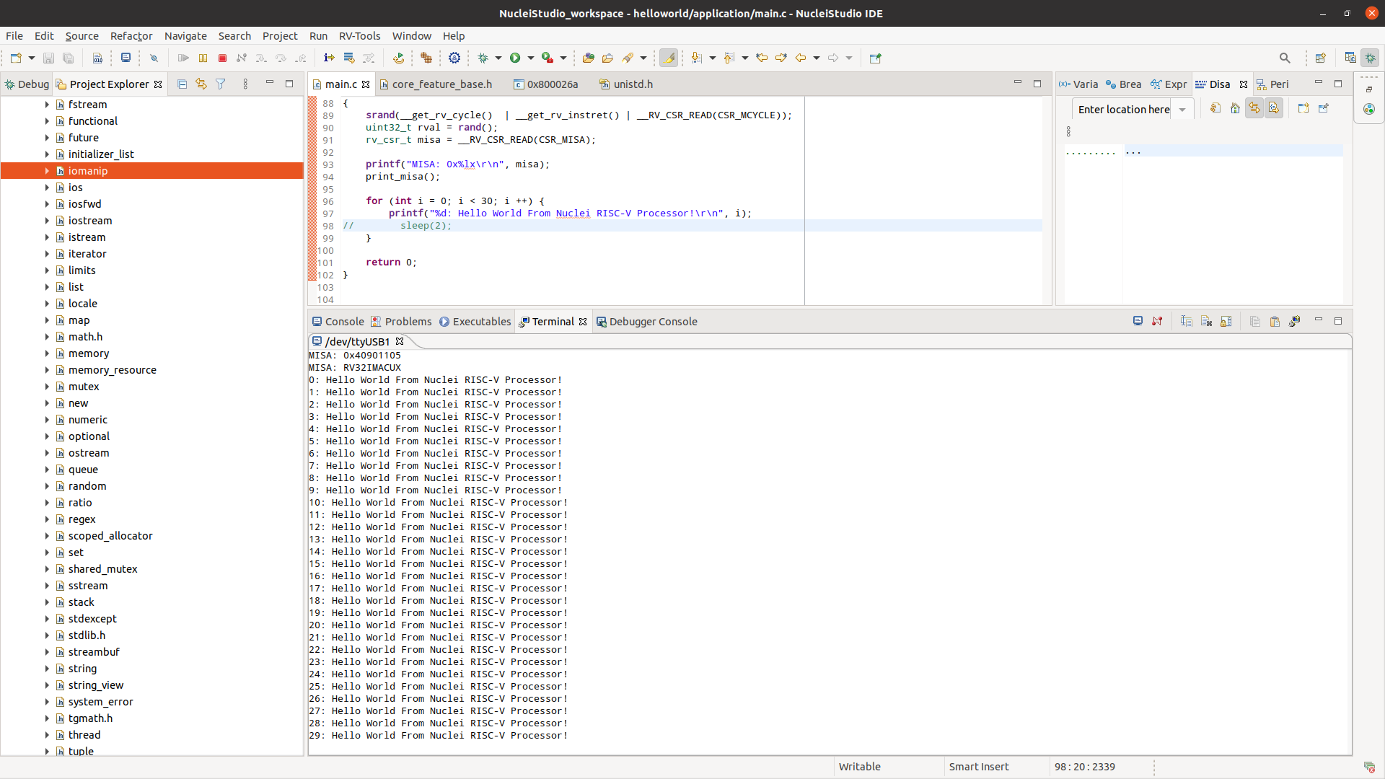
Task: Click line number 98 in editor gutter
Action: click(328, 226)
